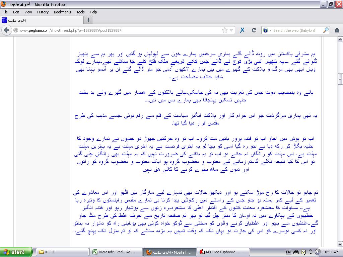The image size is (343, 257).
Task: Bookmark this page with the star icon
Action: [224, 30]
